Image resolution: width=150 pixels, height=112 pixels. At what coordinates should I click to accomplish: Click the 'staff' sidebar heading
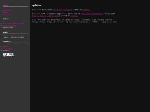(x=6, y=32)
